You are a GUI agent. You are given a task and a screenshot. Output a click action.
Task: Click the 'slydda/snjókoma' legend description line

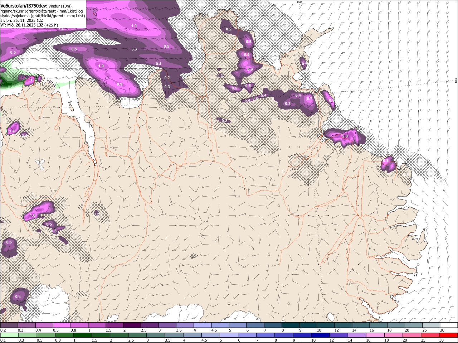pyautogui.click(x=43, y=16)
